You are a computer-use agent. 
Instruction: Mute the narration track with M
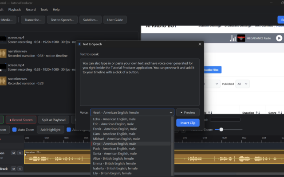(x=14, y=153)
